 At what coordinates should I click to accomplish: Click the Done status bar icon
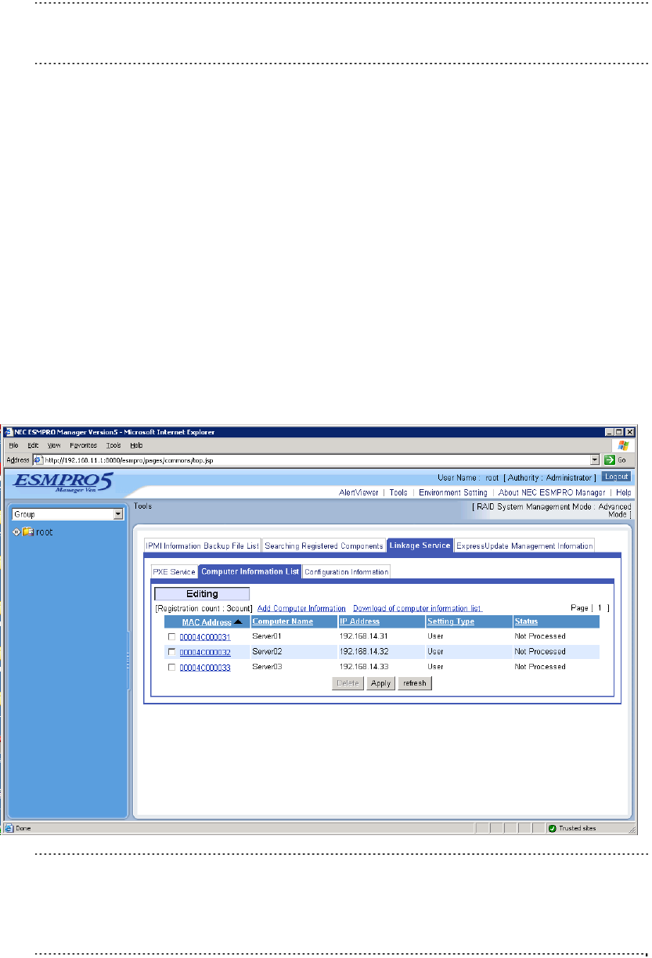(x=9, y=828)
